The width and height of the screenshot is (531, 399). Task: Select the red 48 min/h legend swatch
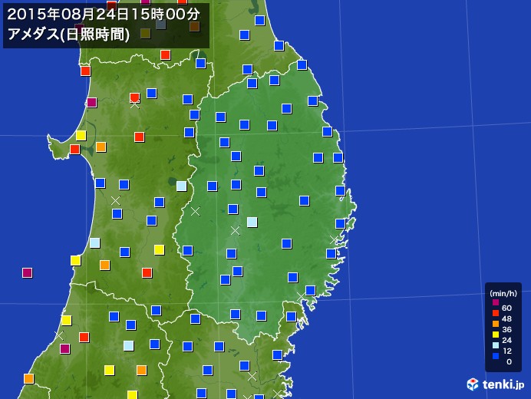click(496, 313)
